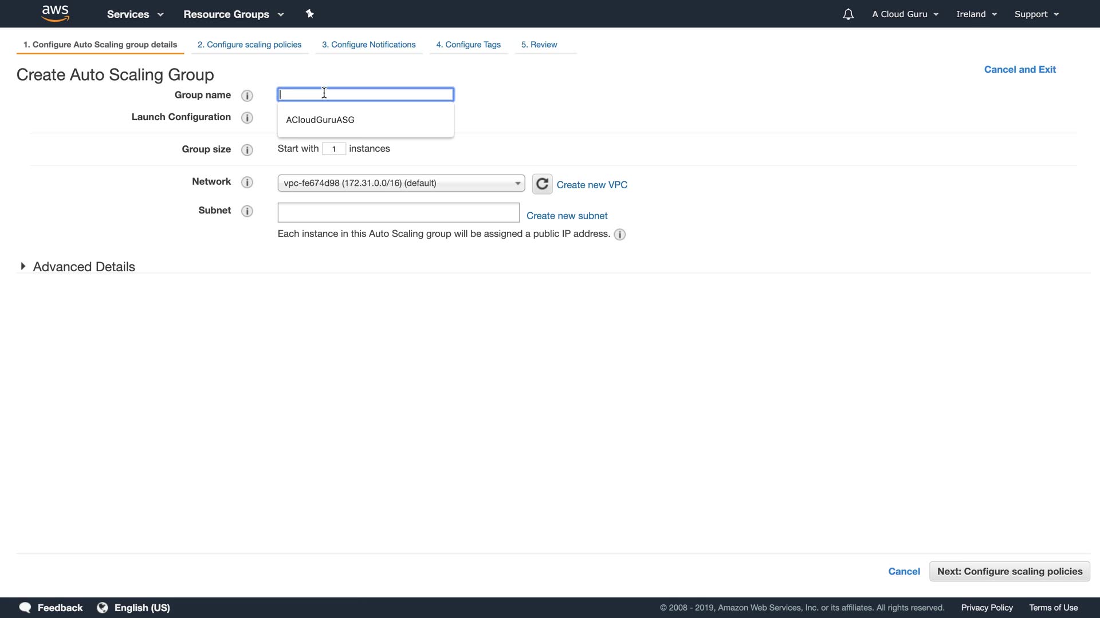Viewport: 1100px width, 618px height.
Task: Switch to Configure scaling policies tab
Action: tap(249, 45)
